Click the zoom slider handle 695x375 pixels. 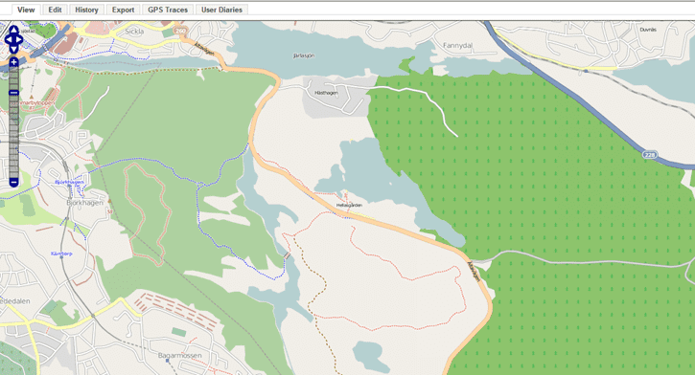pyautogui.click(x=13, y=93)
